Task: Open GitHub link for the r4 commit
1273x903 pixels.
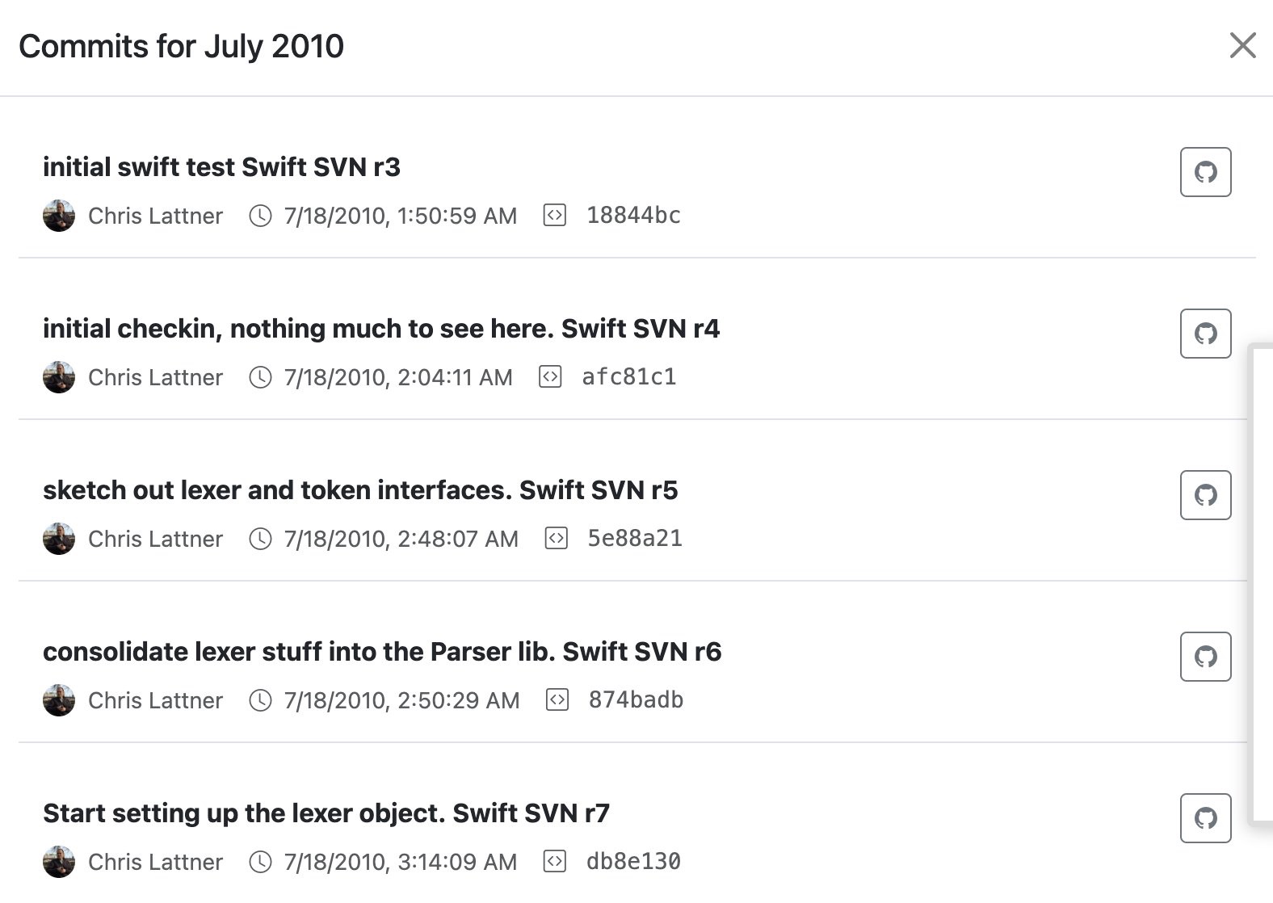Action: point(1205,334)
